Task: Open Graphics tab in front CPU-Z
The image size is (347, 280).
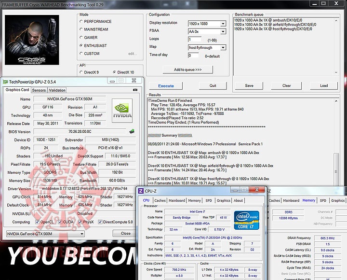Action: pos(224,200)
